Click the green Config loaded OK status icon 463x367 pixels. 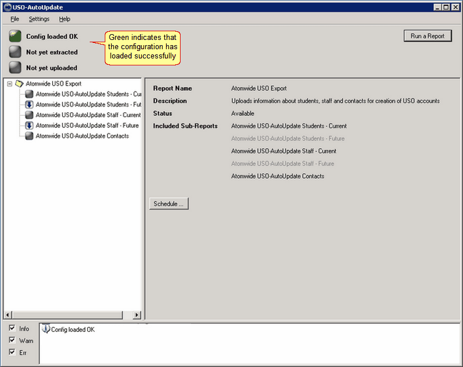(15, 36)
